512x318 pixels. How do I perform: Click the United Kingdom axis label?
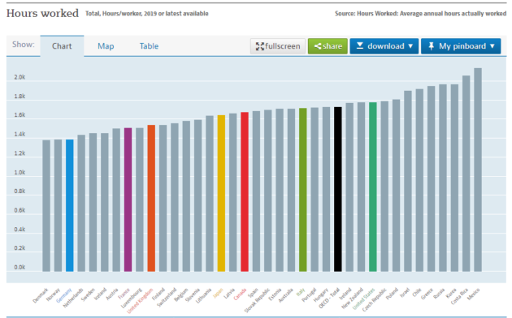coord(140,301)
